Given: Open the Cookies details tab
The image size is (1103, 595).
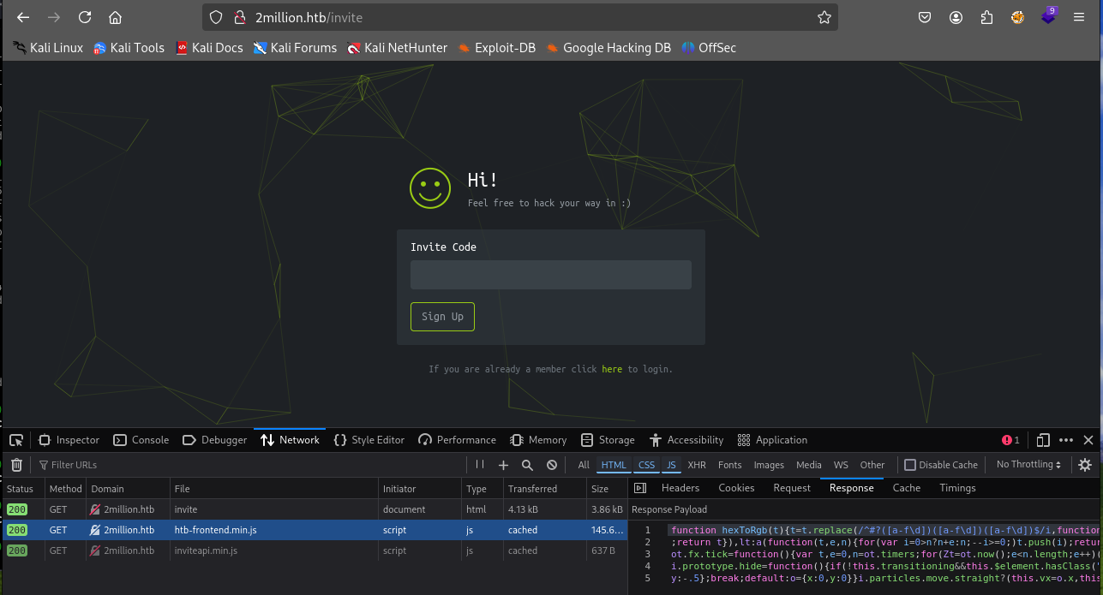Looking at the screenshot, I should pos(736,488).
